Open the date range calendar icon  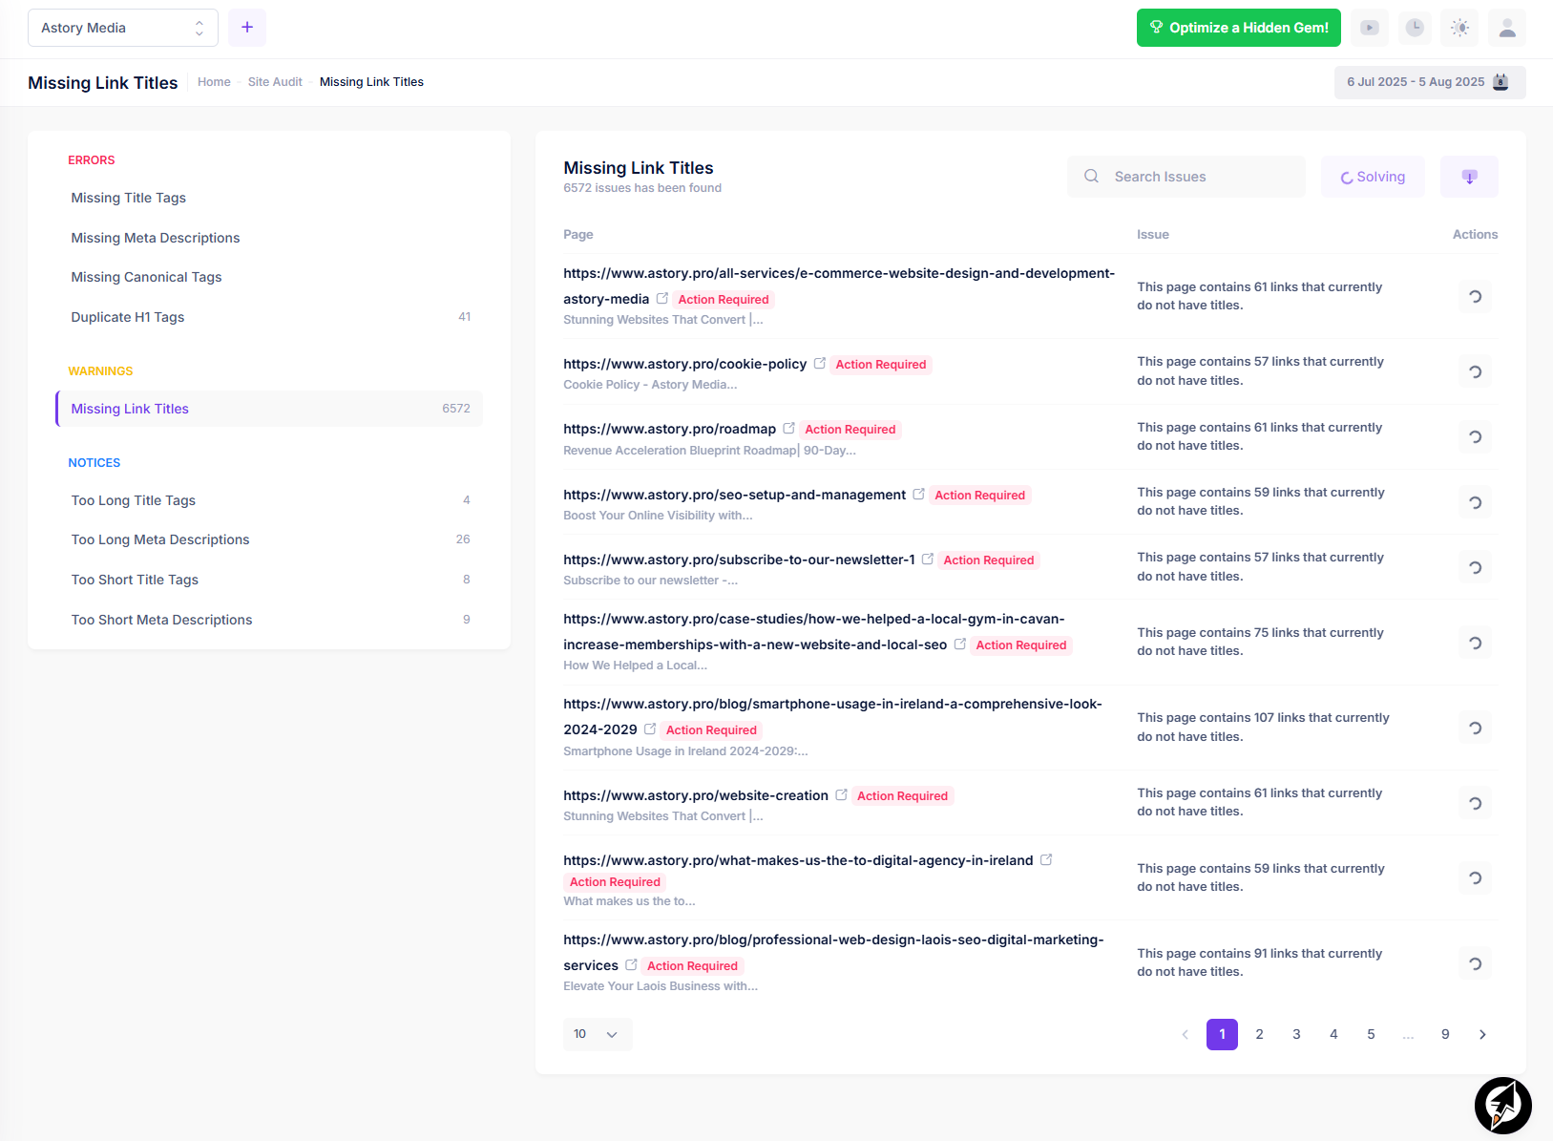pyautogui.click(x=1501, y=82)
